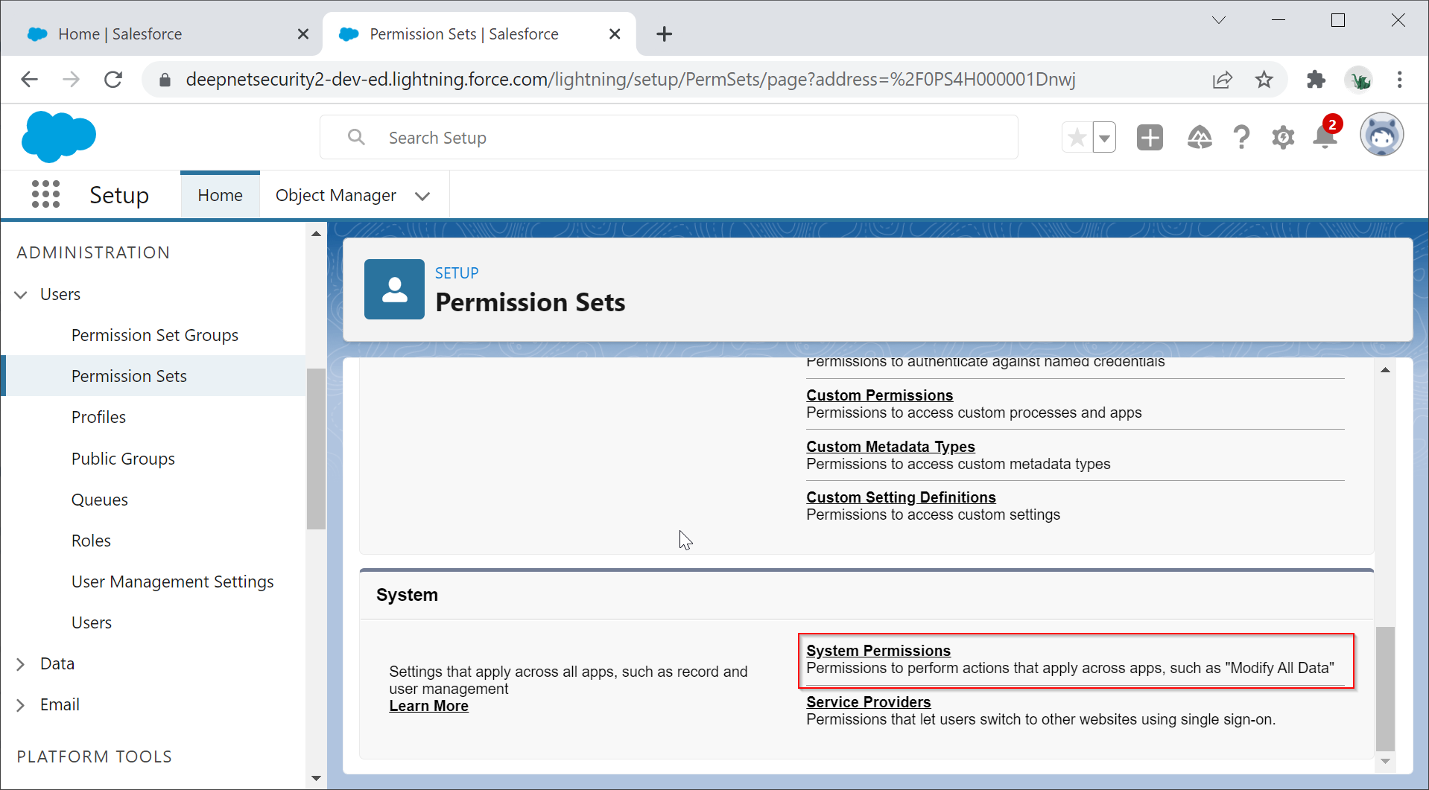Open the Setup gear menu
Image resolution: width=1429 pixels, height=790 pixels.
click(1282, 138)
